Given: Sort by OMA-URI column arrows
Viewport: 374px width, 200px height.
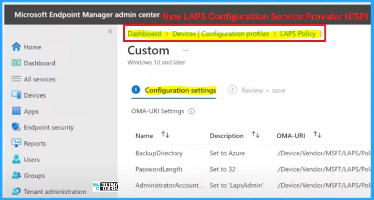Looking at the screenshot, I should tap(317, 135).
